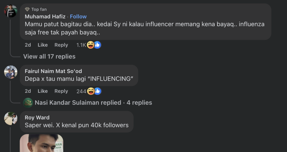Viewport: 287px width, 152px height.
Task: Click Fairul Naim Mat So'od's profile avatar
Action: tap(11, 72)
